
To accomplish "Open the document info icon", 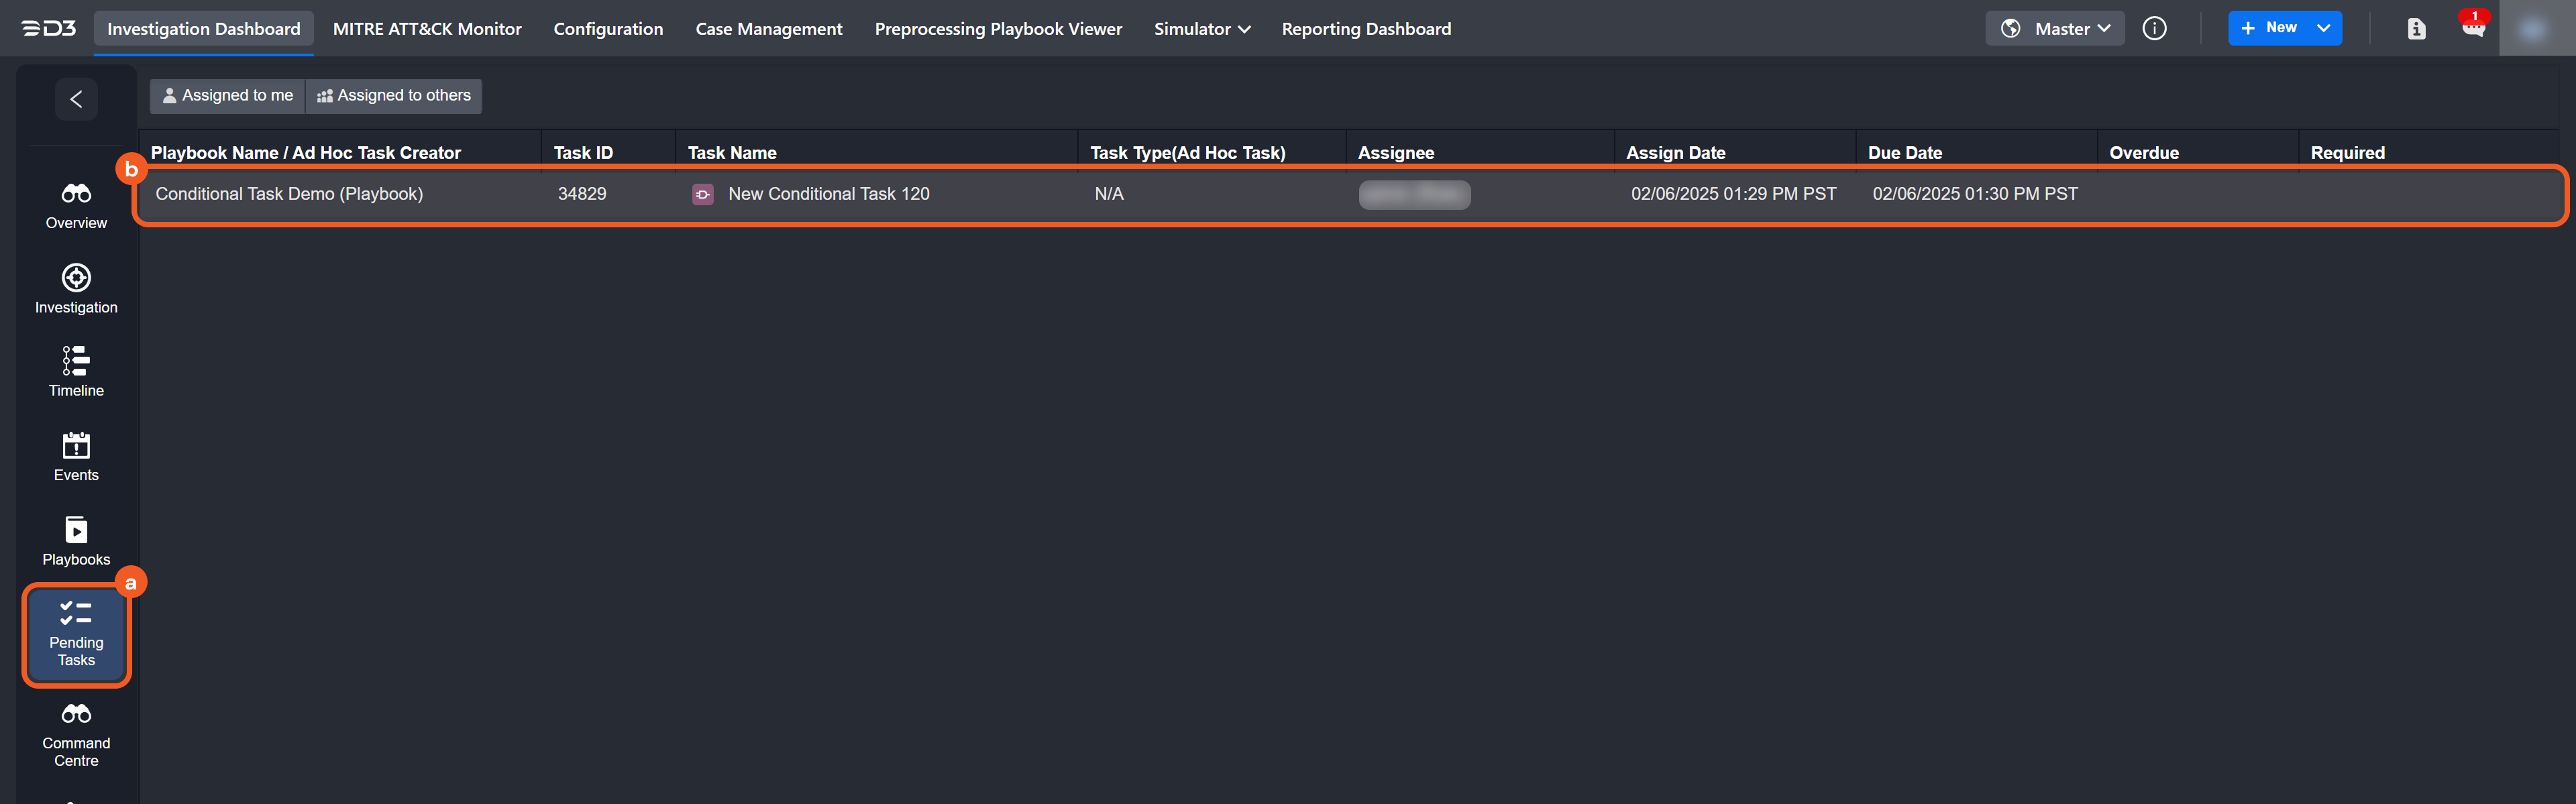I will pyautogui.click(x=2416, y=28).
